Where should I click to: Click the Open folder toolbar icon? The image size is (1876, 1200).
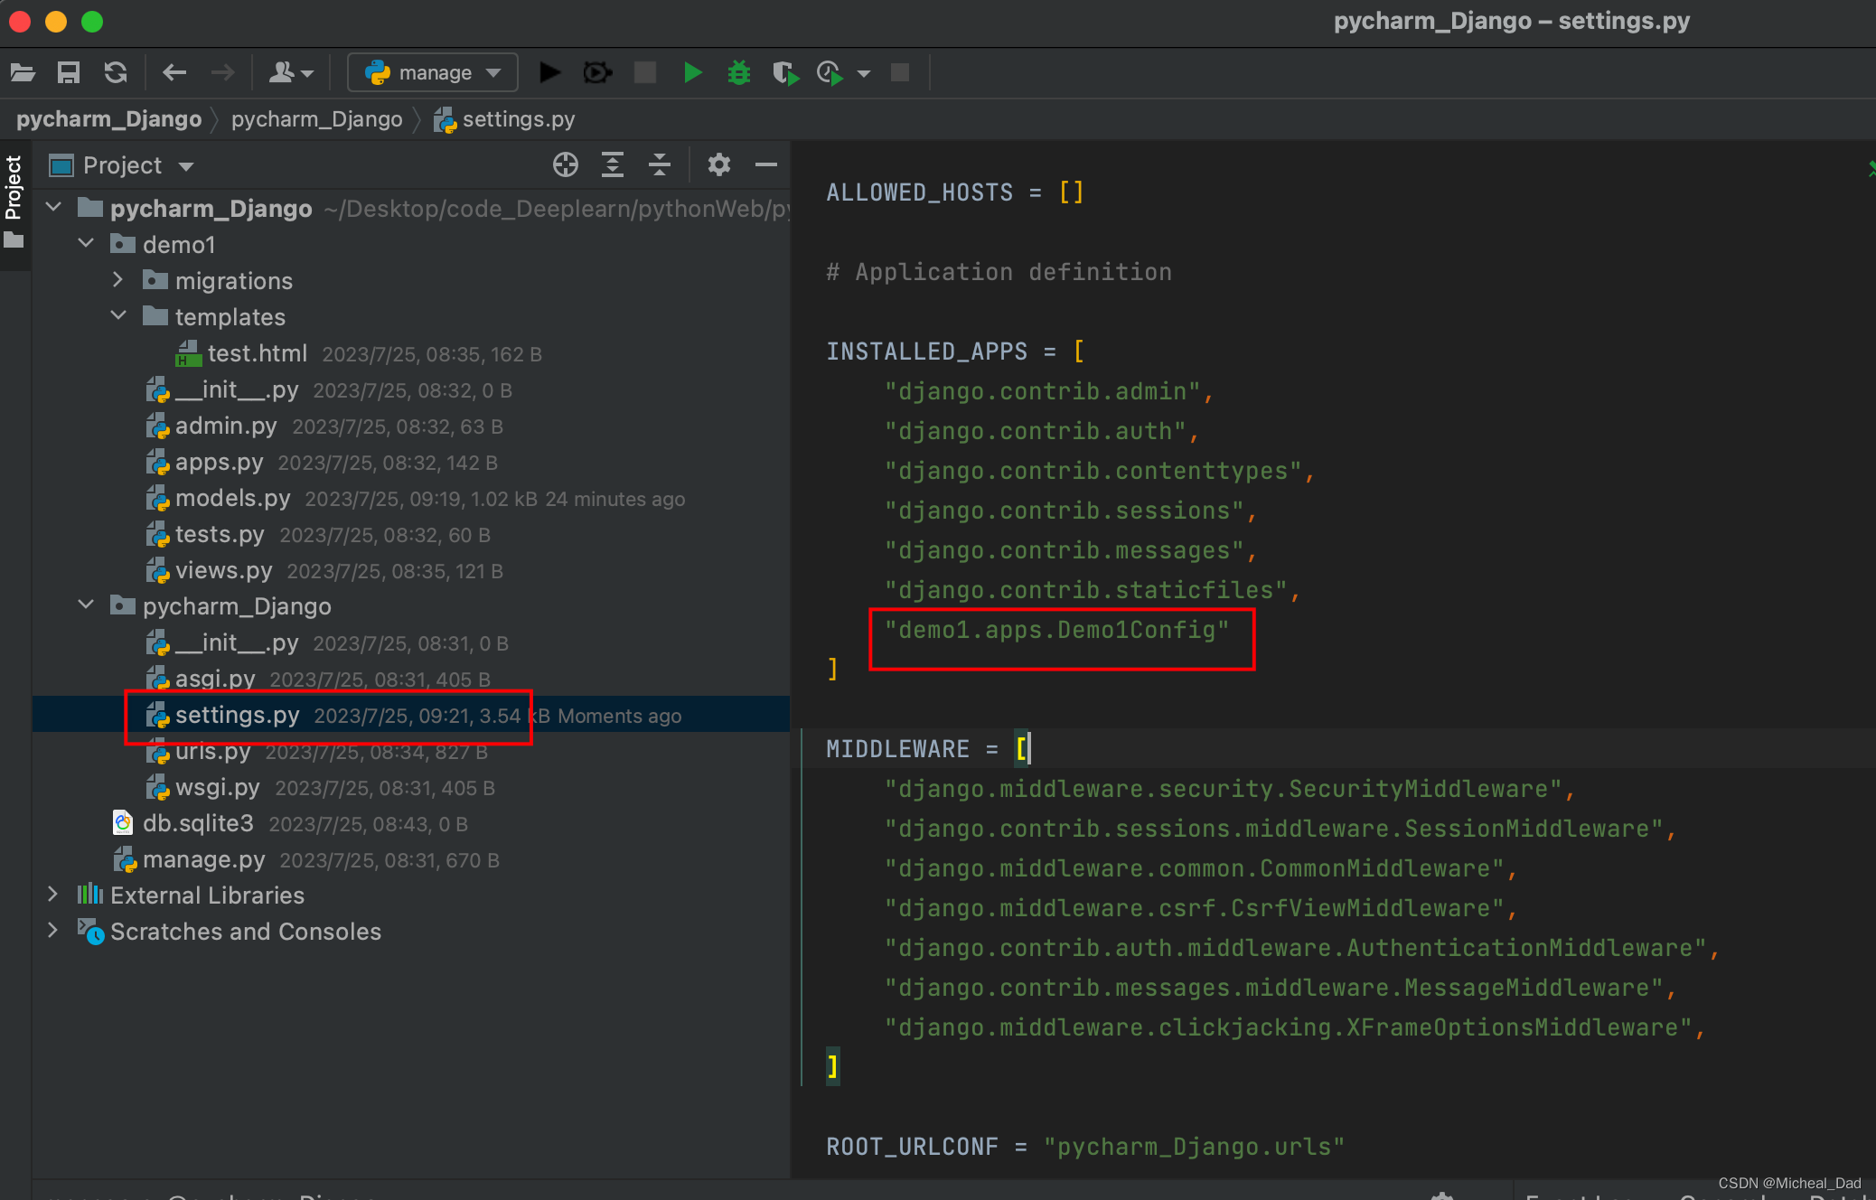click(x=23, y=72)
